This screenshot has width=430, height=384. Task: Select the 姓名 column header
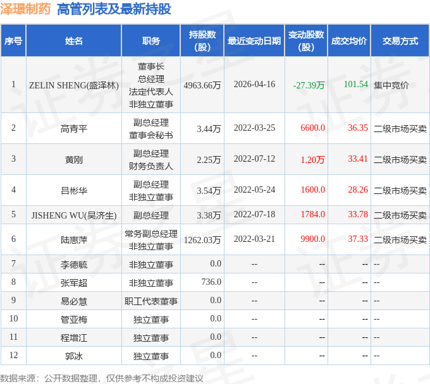pyautogui.click(x=74, y=41)
